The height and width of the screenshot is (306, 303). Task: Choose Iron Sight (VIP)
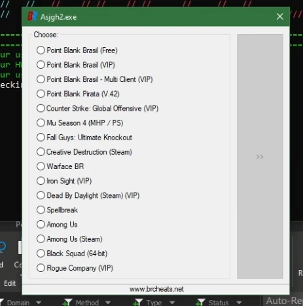[64, 181]
